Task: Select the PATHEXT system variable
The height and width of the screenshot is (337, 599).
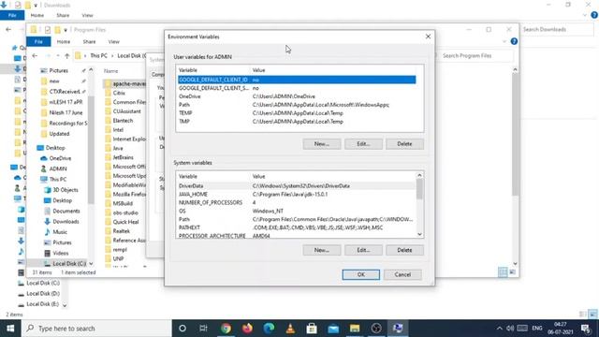Action: pos(297,227)
